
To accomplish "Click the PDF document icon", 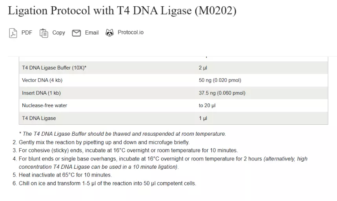I will pos(13,33).
